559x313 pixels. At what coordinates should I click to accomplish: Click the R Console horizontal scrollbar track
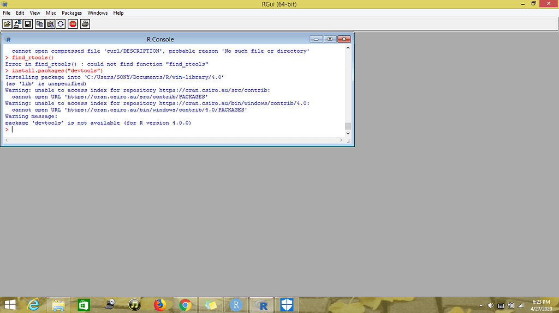pyautogui.click(x=175, y=140)
